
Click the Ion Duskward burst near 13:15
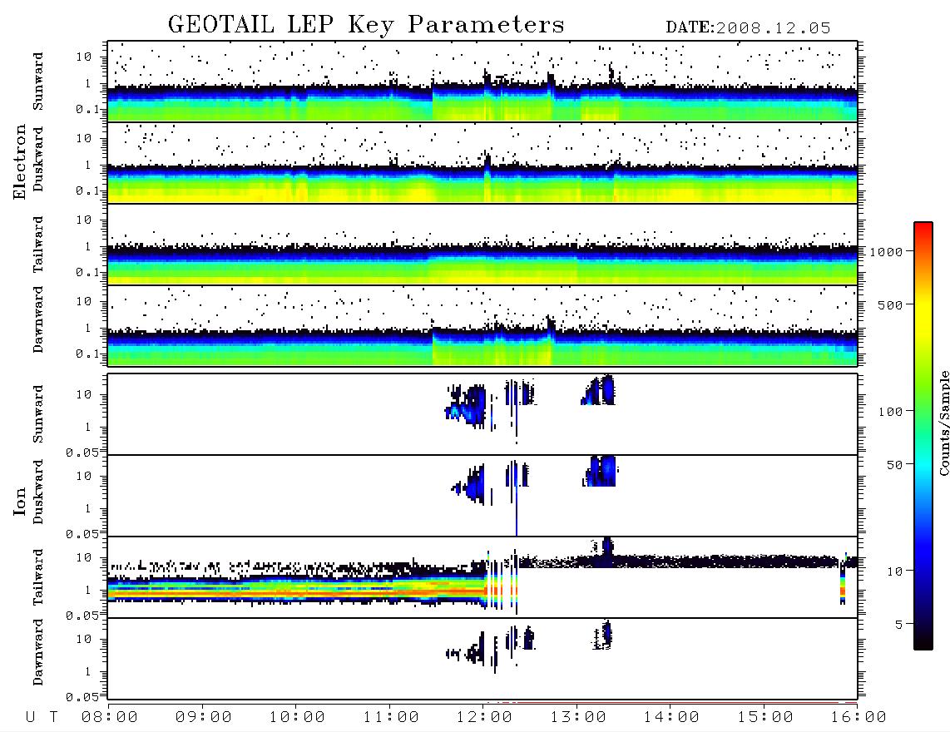pos(600,471)
